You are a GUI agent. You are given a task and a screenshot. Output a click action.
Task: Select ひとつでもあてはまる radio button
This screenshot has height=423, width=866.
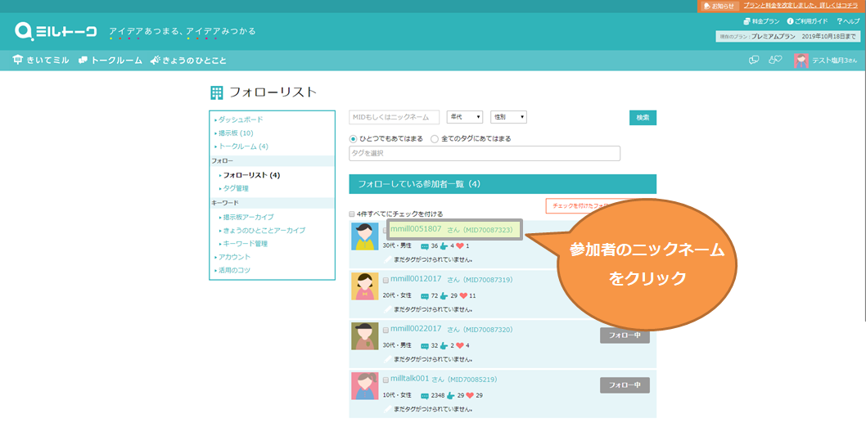click(x=354, y=139)
